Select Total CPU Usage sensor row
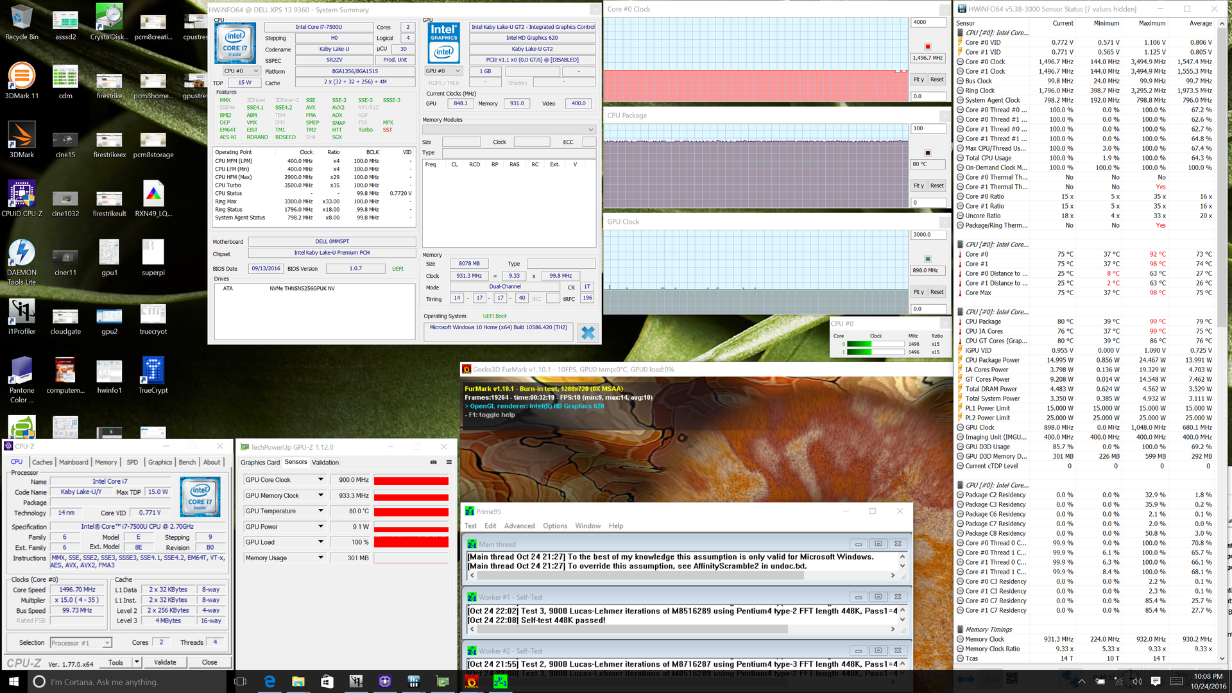 1084,158
